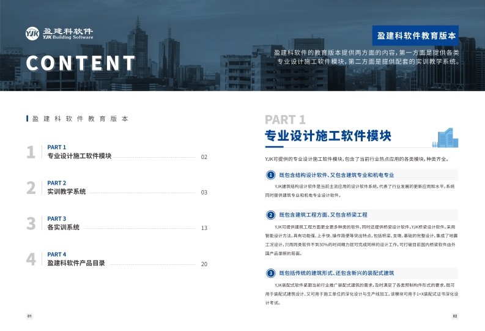Click the YJK Building Software logo

pos(60,33)
